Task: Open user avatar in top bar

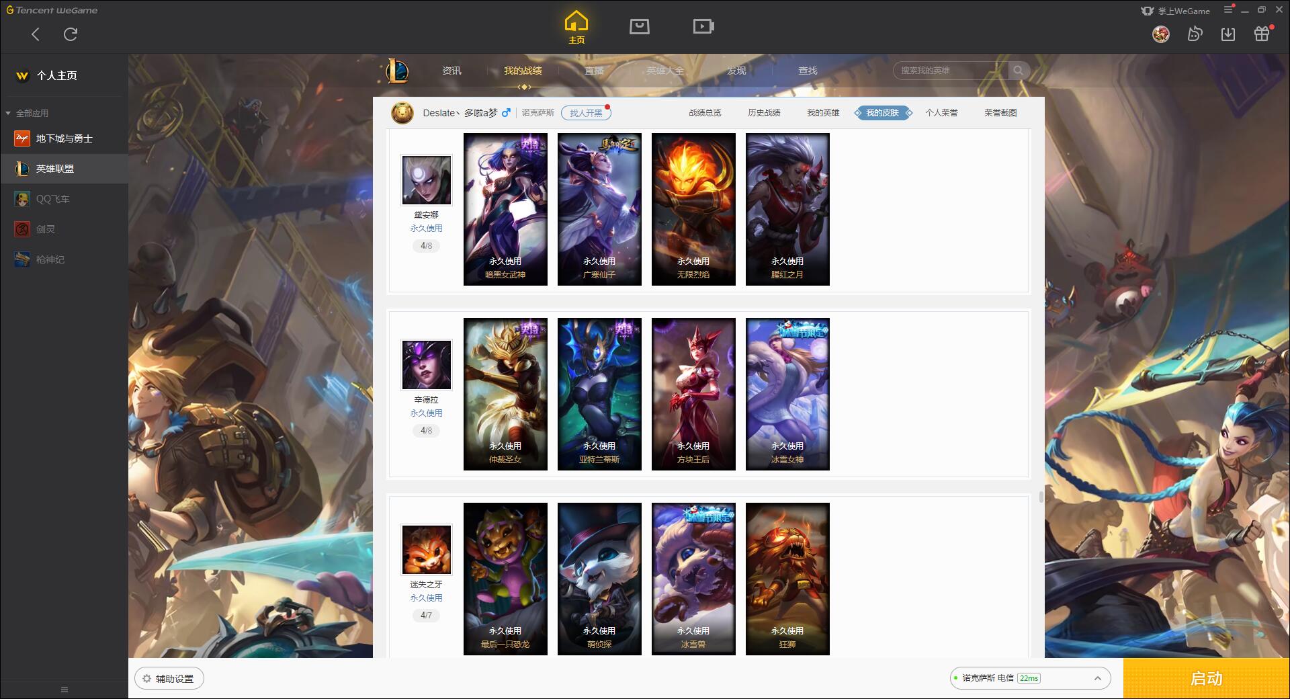Action: click(x=1161, y=34)
